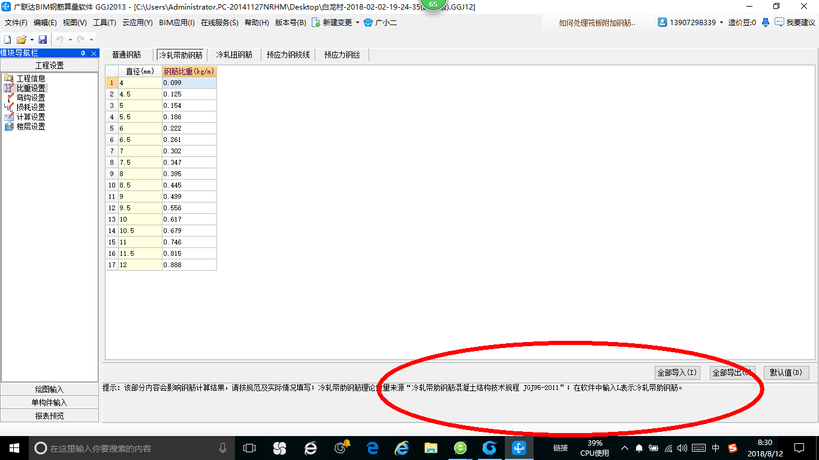Image resolution: width=819 pixels, height=460 pixels.
Task: Click row number 17 header
Action: click(112, 265)
